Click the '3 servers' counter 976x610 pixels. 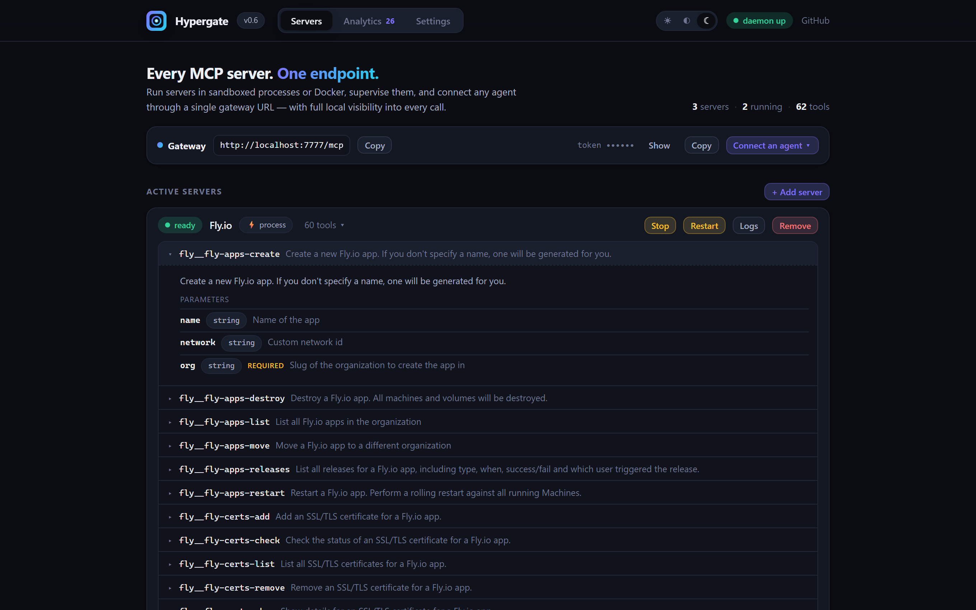(x=710, y=107)
